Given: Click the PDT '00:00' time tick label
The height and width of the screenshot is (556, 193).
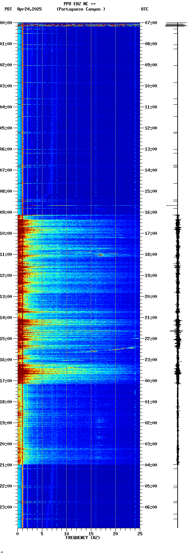Looking at the screenshot, I should pyautogui.click(x=6, y=23).
